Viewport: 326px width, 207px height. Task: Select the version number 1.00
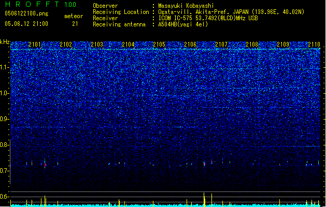click(70, 4)
